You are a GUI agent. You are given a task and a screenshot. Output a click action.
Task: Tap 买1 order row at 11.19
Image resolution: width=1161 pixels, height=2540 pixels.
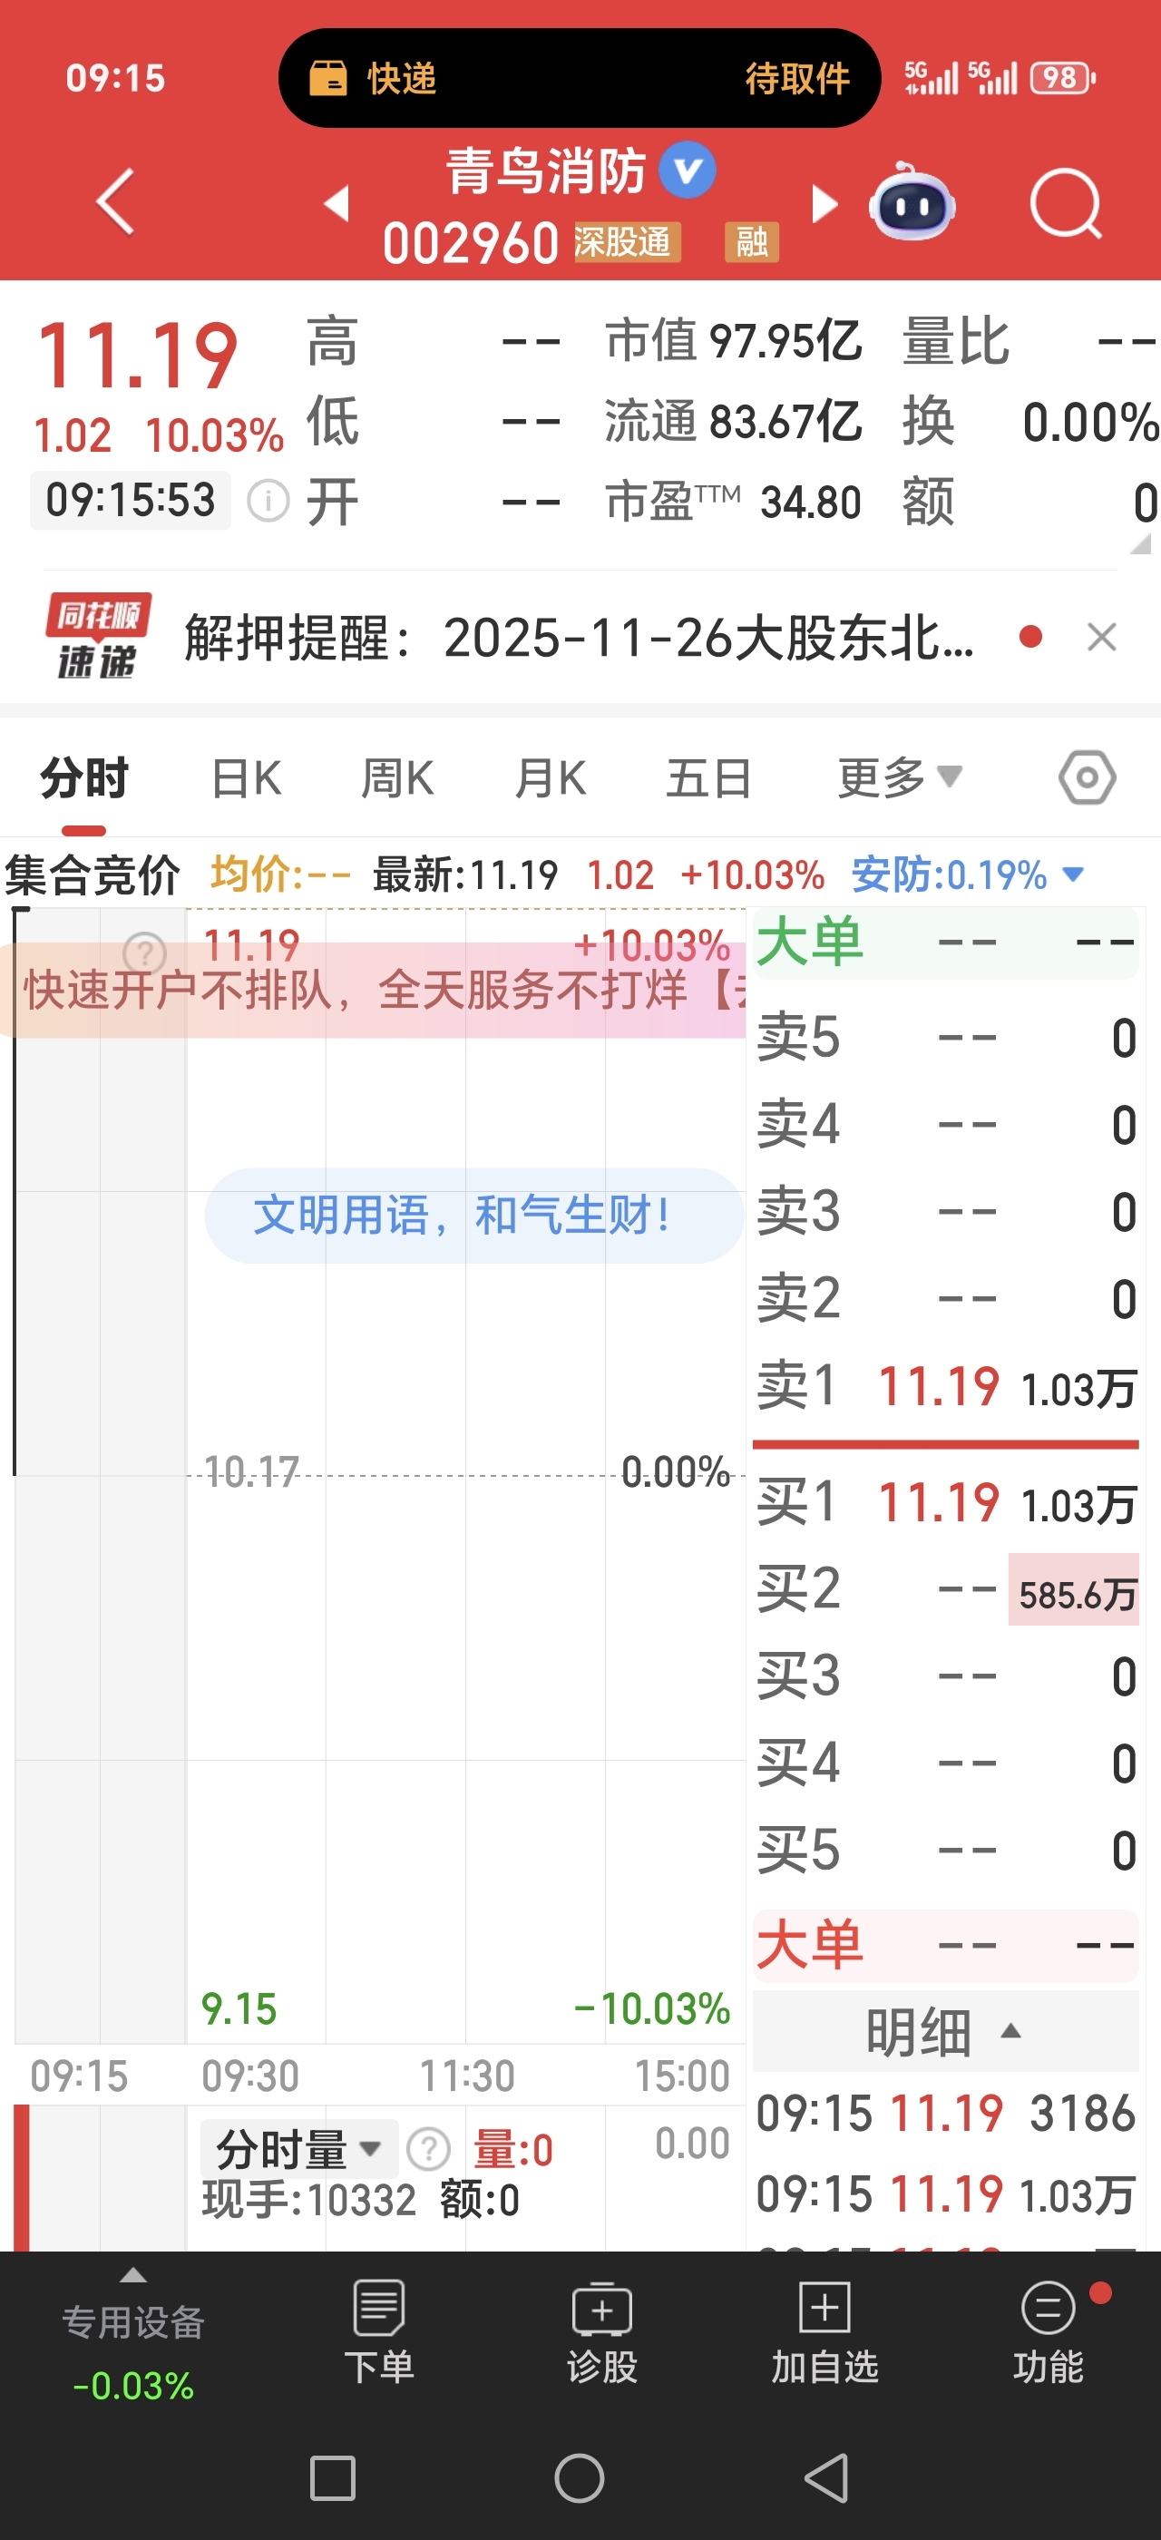(945, 1503)
